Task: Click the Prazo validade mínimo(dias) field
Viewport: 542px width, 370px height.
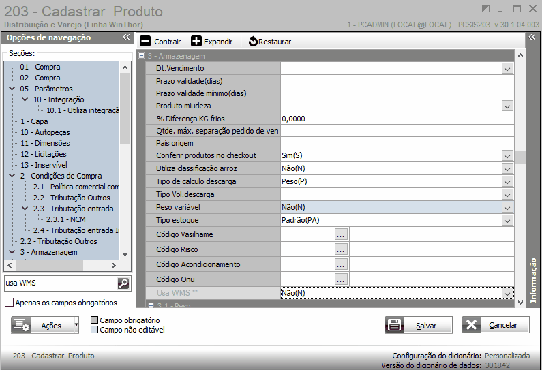Action: click(x=397, y=93)
